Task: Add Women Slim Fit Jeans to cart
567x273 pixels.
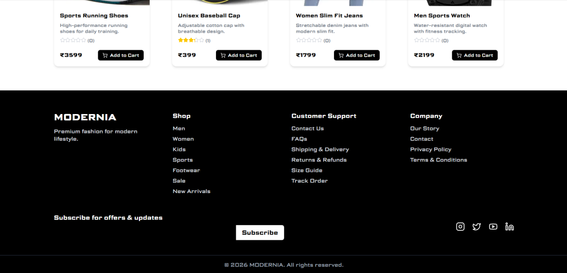Action: click(357, 55)
